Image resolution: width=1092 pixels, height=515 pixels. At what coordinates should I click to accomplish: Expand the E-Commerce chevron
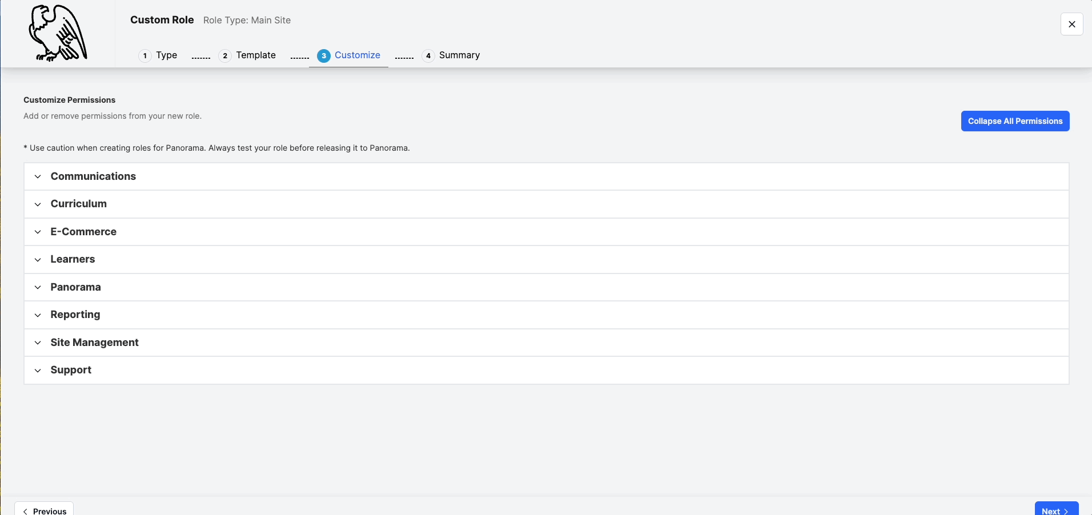(38, 232)
